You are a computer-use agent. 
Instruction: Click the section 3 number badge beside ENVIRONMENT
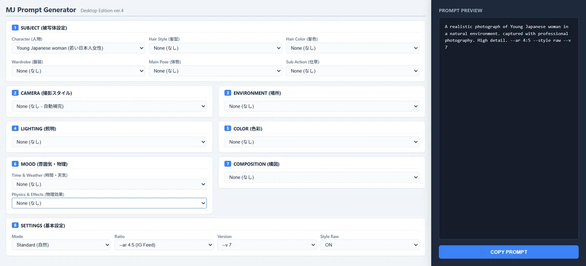pos(228,93)
